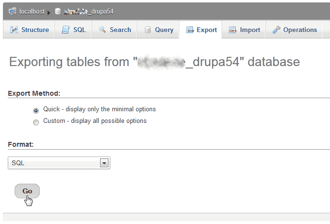Click the Search magnifier icon

click(102, 30)
